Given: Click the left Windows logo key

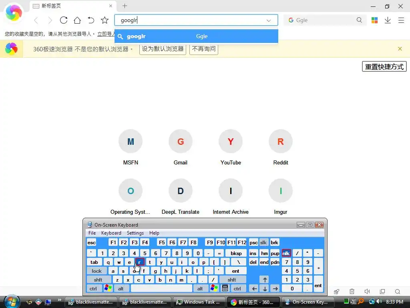Looking at the screenshot, I should (x=108, y=289).
